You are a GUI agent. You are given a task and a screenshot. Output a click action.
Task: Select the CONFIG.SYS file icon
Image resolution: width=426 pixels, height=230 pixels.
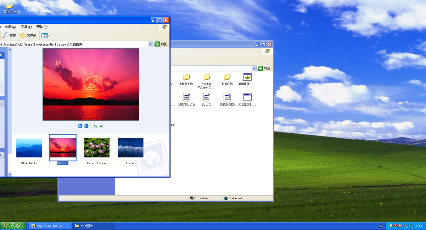(x=186, y=99)
